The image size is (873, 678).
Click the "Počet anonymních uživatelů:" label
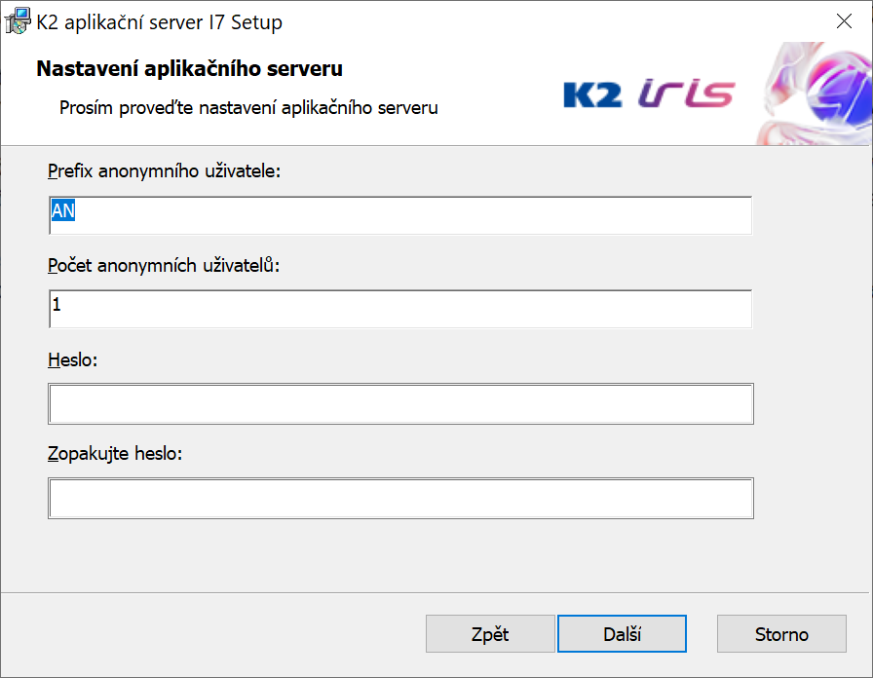[x=164, y=265]
